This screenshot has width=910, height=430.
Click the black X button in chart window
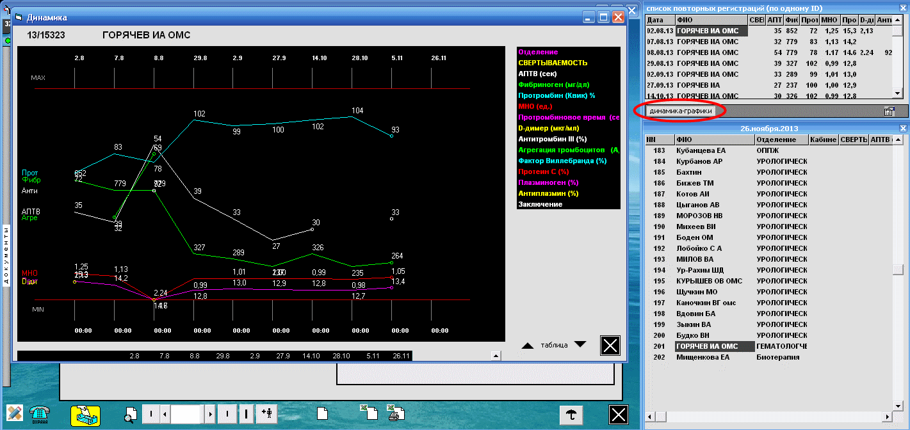coord(610,346)
